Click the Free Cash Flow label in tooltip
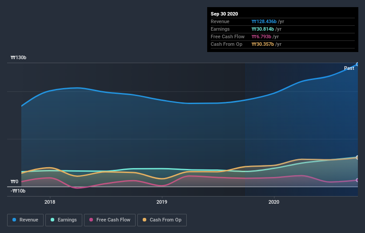 tap(228, 36)
